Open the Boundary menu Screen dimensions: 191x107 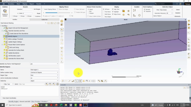click(x=11, y=4)
